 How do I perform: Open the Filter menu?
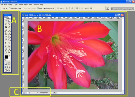click(26, 5)
